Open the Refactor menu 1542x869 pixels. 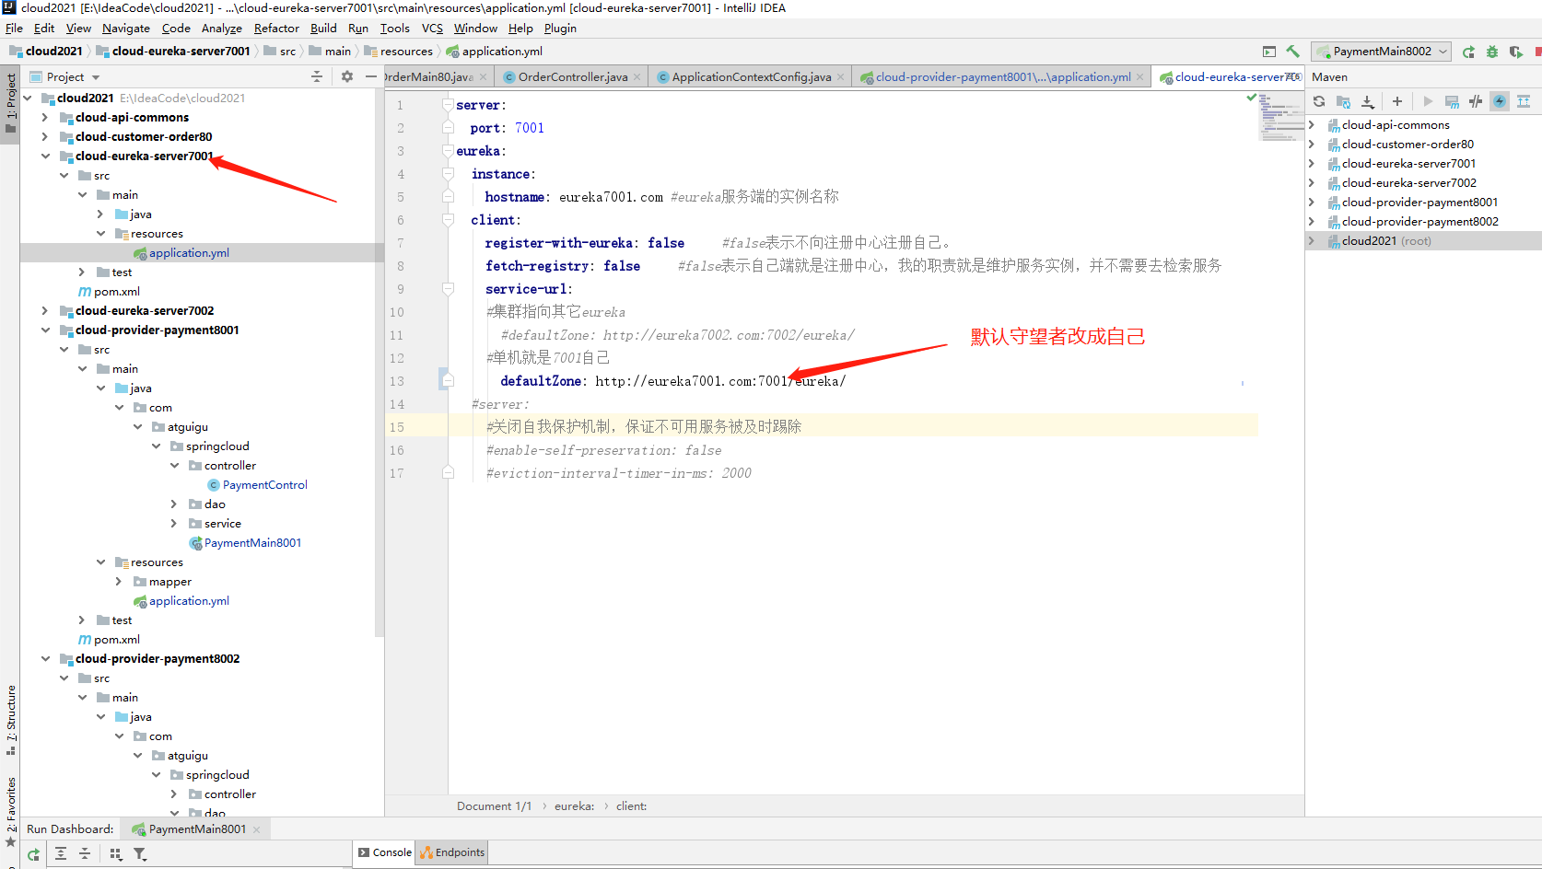(276, 29)
